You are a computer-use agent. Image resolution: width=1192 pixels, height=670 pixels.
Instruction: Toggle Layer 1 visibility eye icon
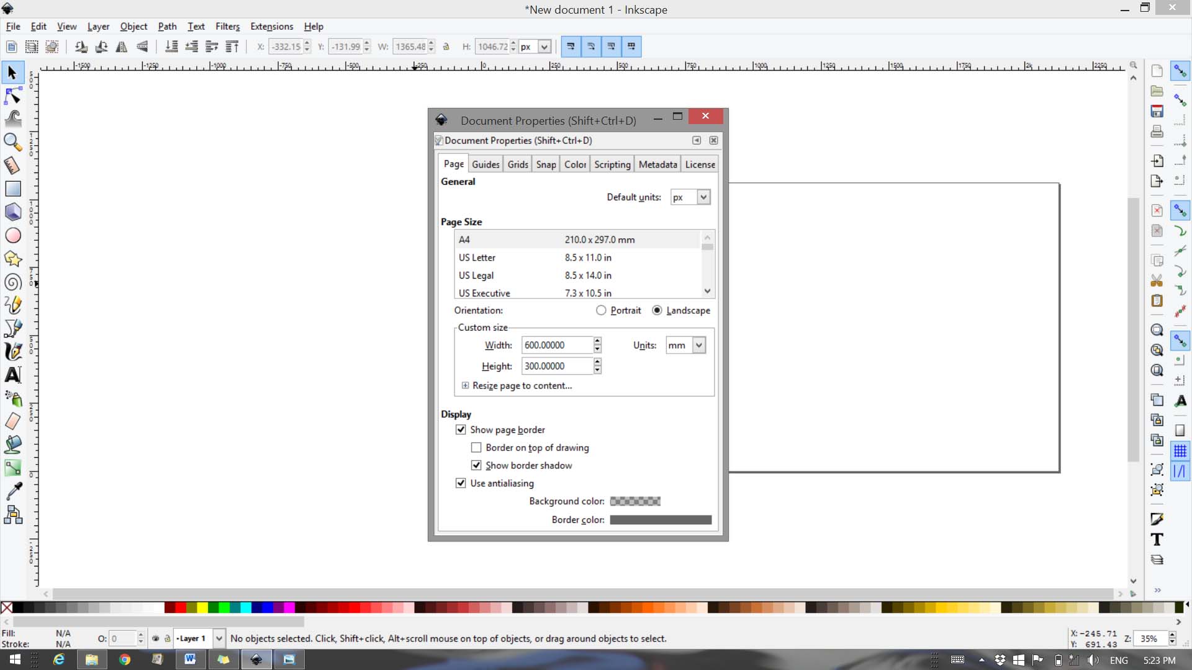155,638
